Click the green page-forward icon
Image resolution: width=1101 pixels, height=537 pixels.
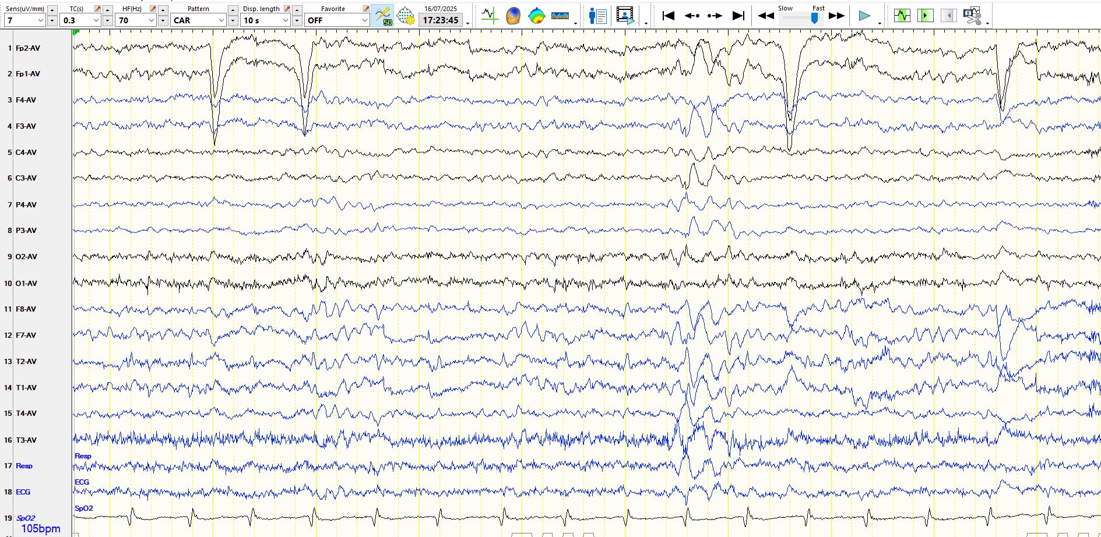[x=925, y=16]
